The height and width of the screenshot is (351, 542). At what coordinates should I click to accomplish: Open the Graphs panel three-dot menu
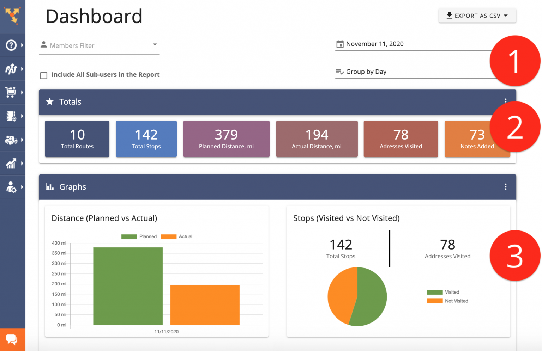[505, 187]
